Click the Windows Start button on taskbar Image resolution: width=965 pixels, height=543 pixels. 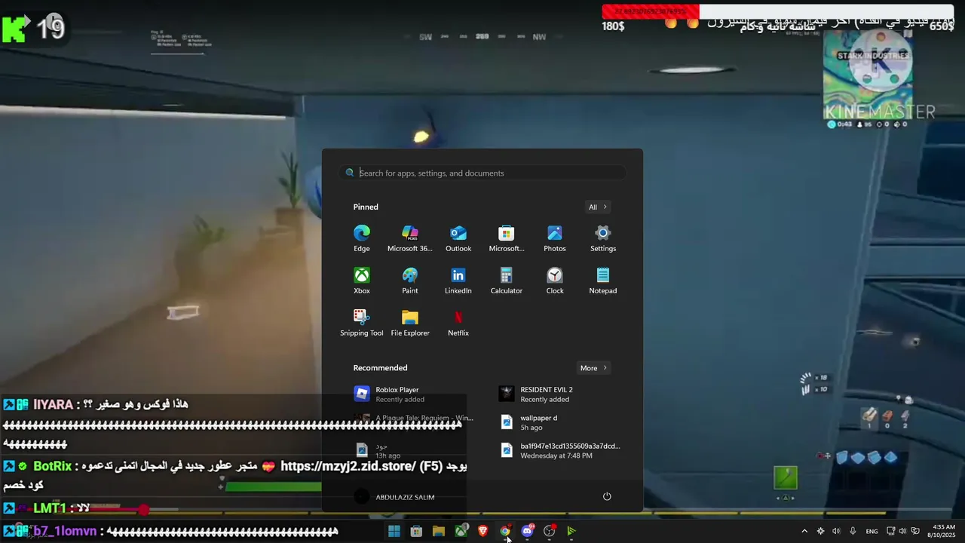tap(394, 531)
